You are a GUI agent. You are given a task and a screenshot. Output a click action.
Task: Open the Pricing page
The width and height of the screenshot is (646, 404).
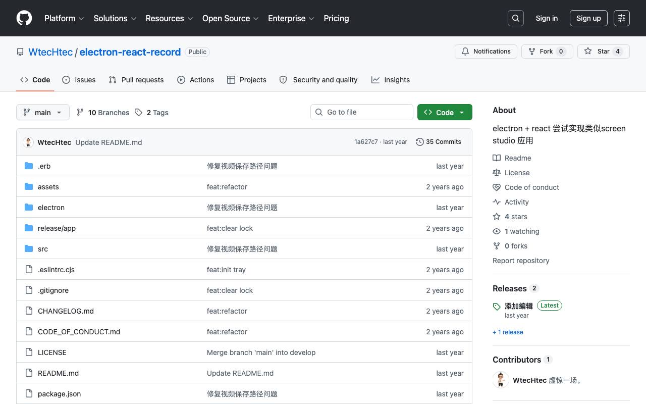(x=336, y=18)
